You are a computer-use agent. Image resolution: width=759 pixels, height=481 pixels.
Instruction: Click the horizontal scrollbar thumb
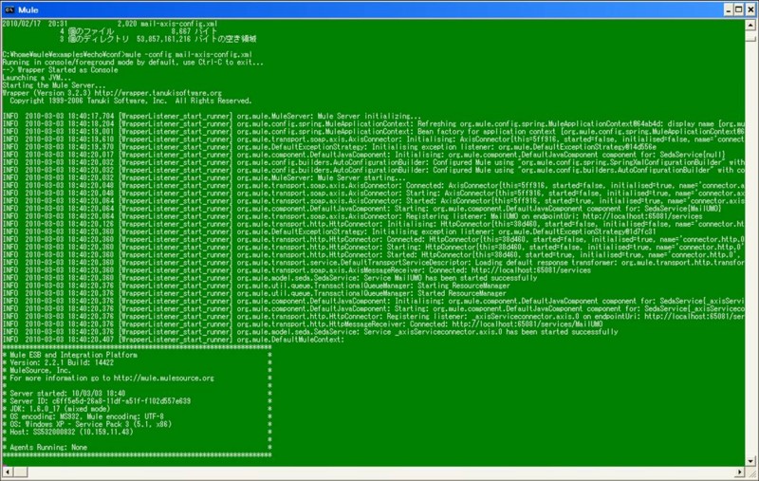[21, 472]
